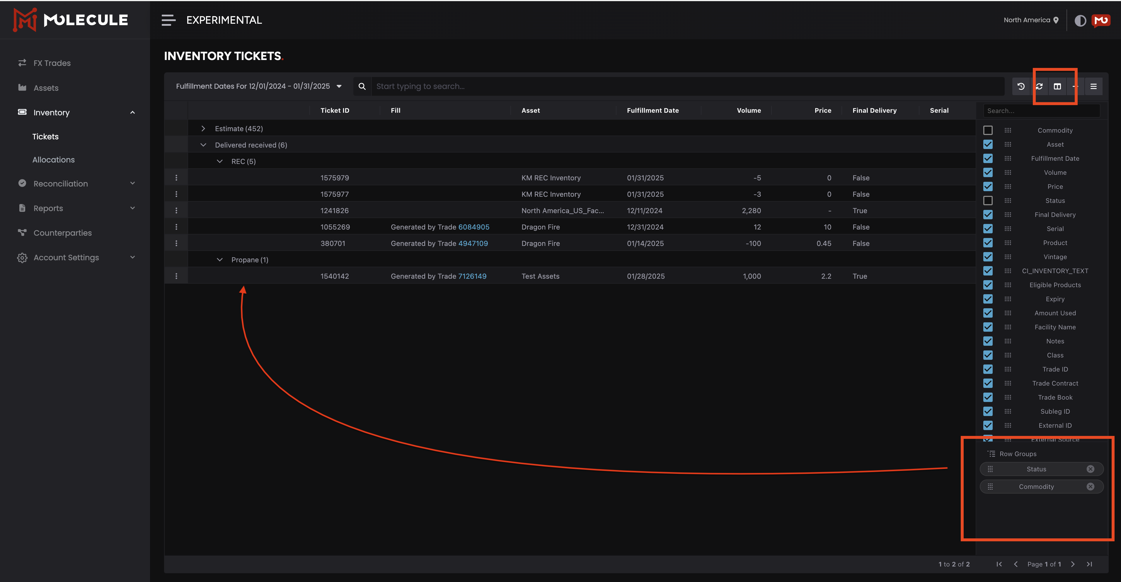Open trade link 7126149

(472, 276)
